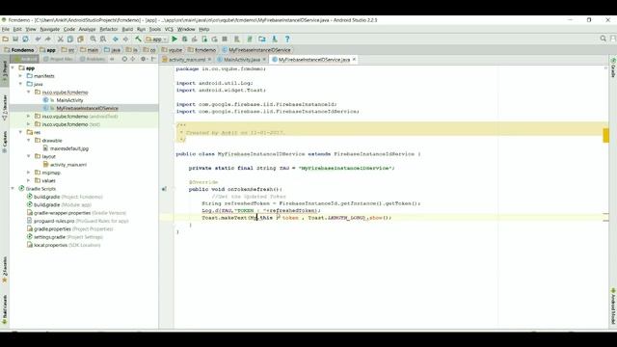Click the MyFirebaseInstanceIDService breadcrumb
Screen dimensions: 617x347
pos(256,50)
